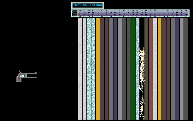Click the dark block at header strip's left end
193x121 pixels.
(75, 14)
